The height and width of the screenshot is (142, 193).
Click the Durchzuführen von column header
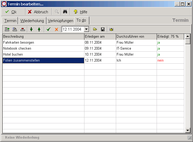136,37
